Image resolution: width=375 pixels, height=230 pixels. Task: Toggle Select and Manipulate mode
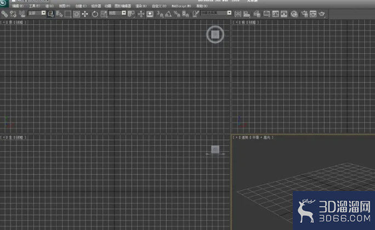(x=141, y=14)
